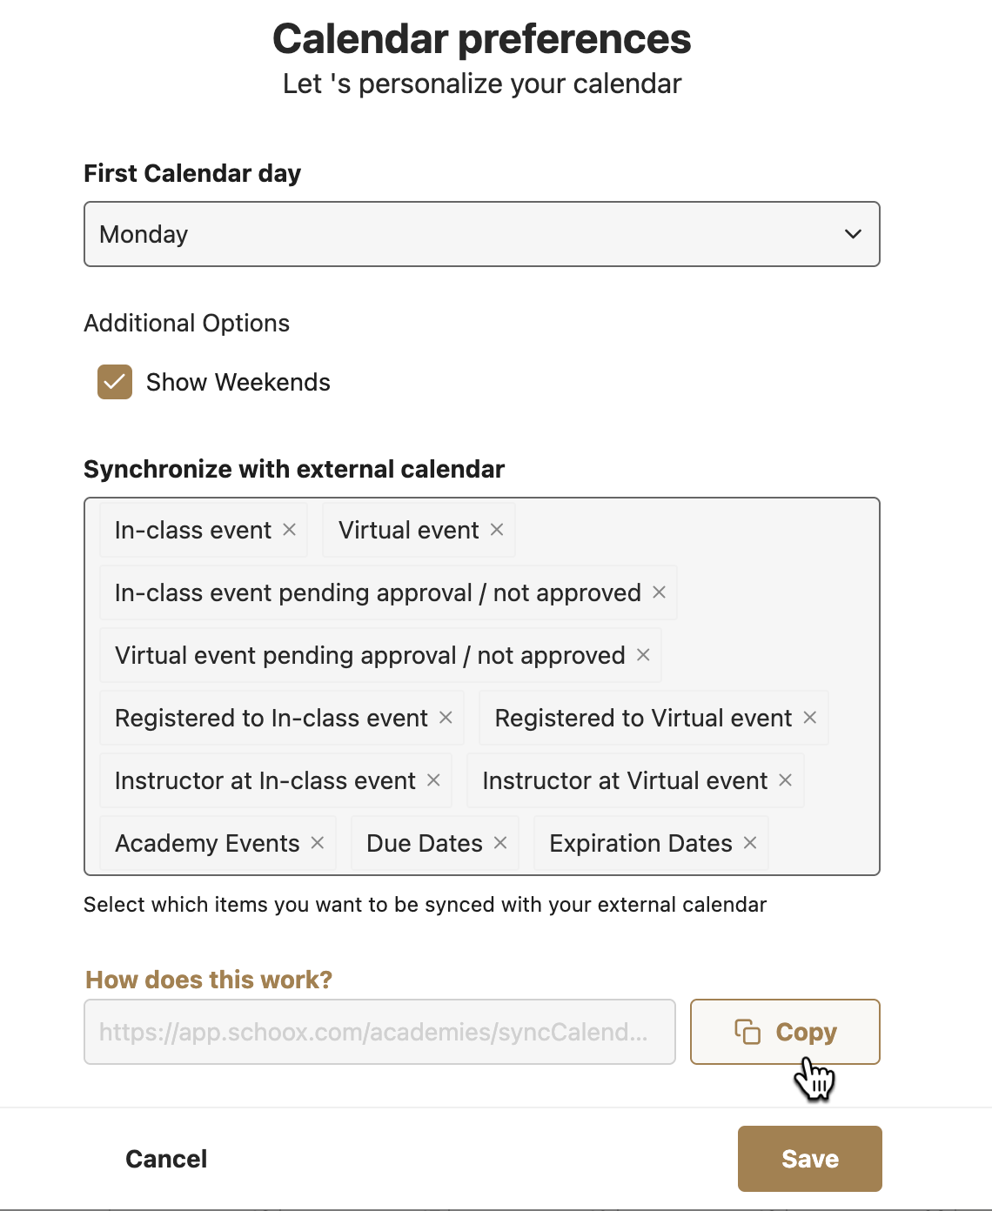992x1211 pixels.
Task: Remove the Expiration Dates tag
Action: 750,843
